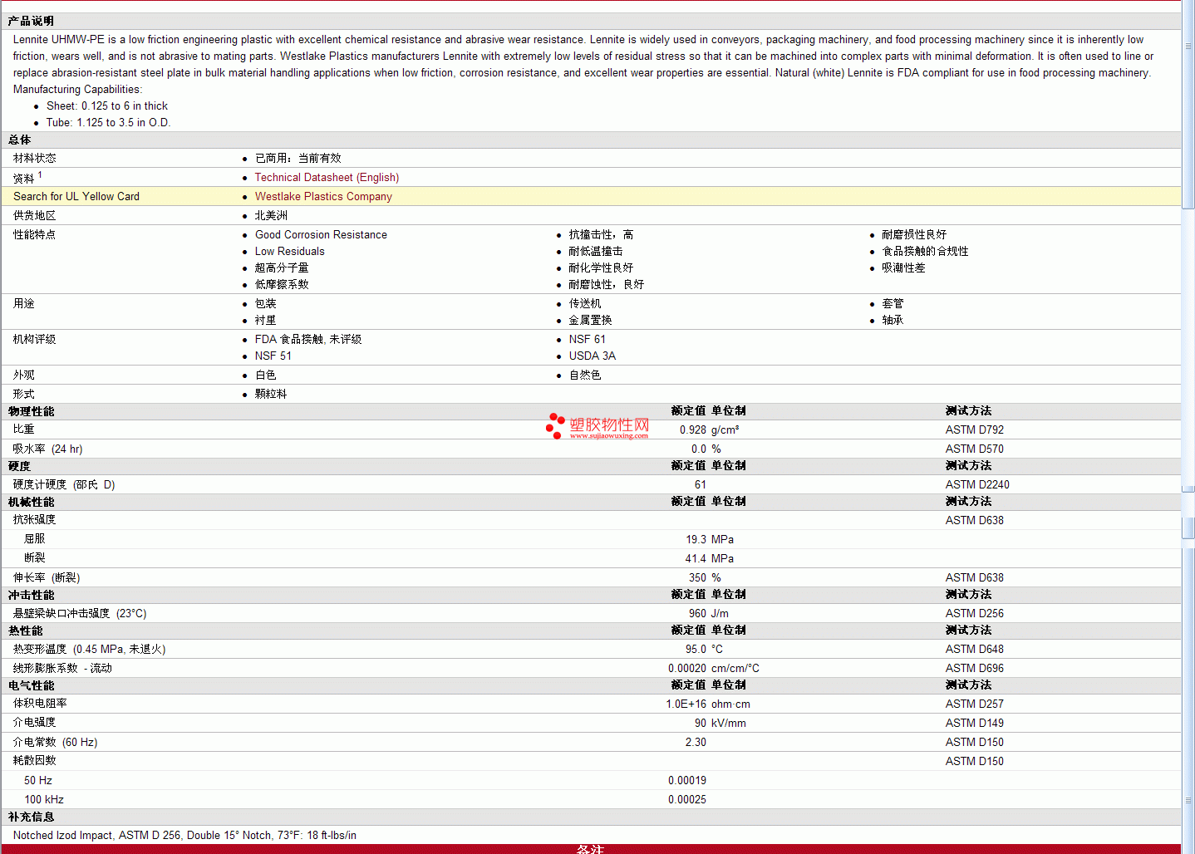Click the NSF 51 rating

click(x=273, y=356)
